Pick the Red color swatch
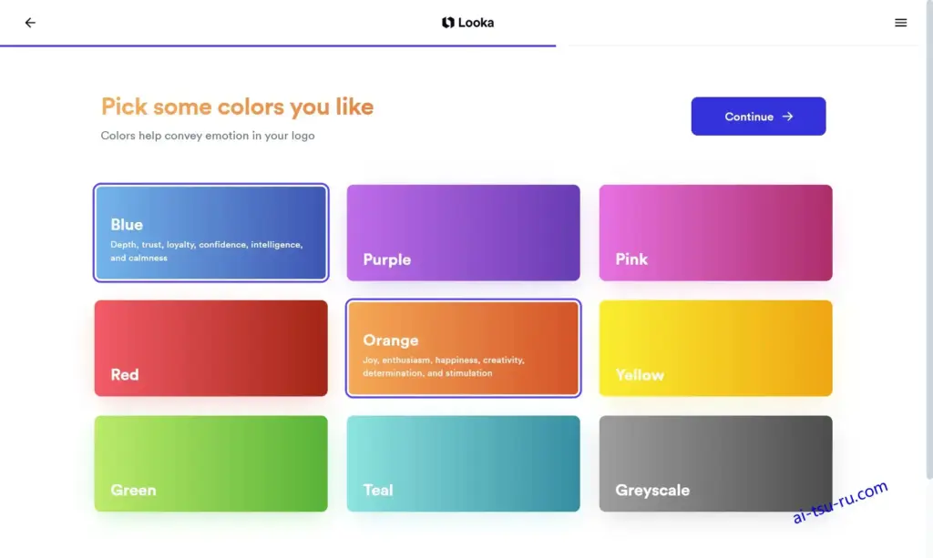The width and height of the screenshot is (933, 558). click(x=210, y=349)
